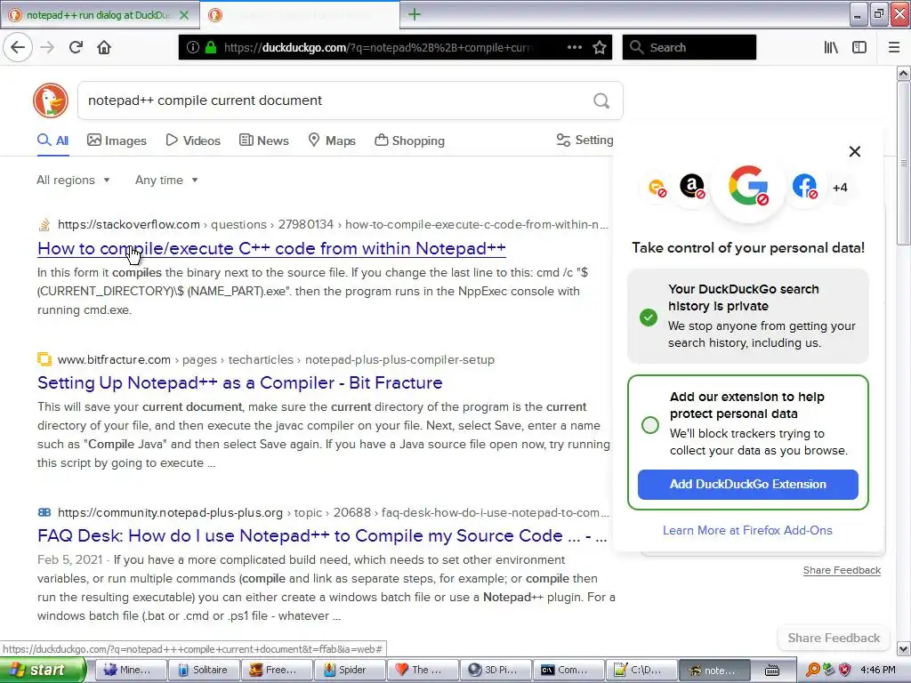This screenshot has height=683, width=911.
Task: Click the blocked Google tracker icon
Action: click(748, 186)
